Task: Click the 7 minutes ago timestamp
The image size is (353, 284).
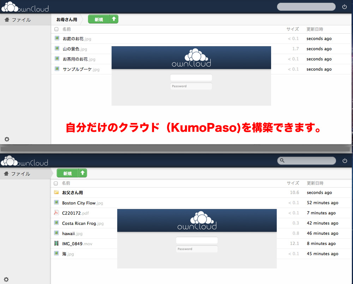Action: tap(321, 213)
